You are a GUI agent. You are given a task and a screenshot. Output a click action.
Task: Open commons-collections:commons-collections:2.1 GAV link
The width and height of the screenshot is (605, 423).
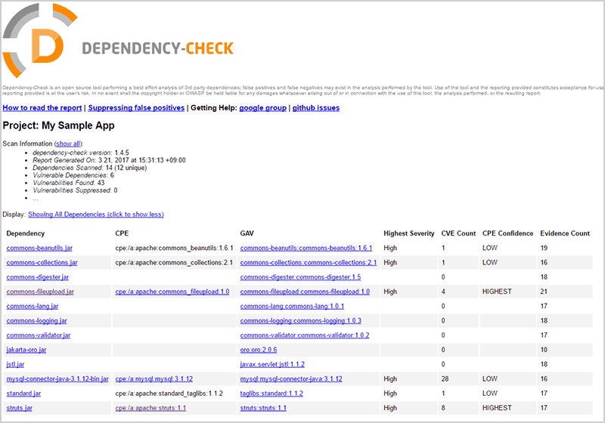coord(309,263)
